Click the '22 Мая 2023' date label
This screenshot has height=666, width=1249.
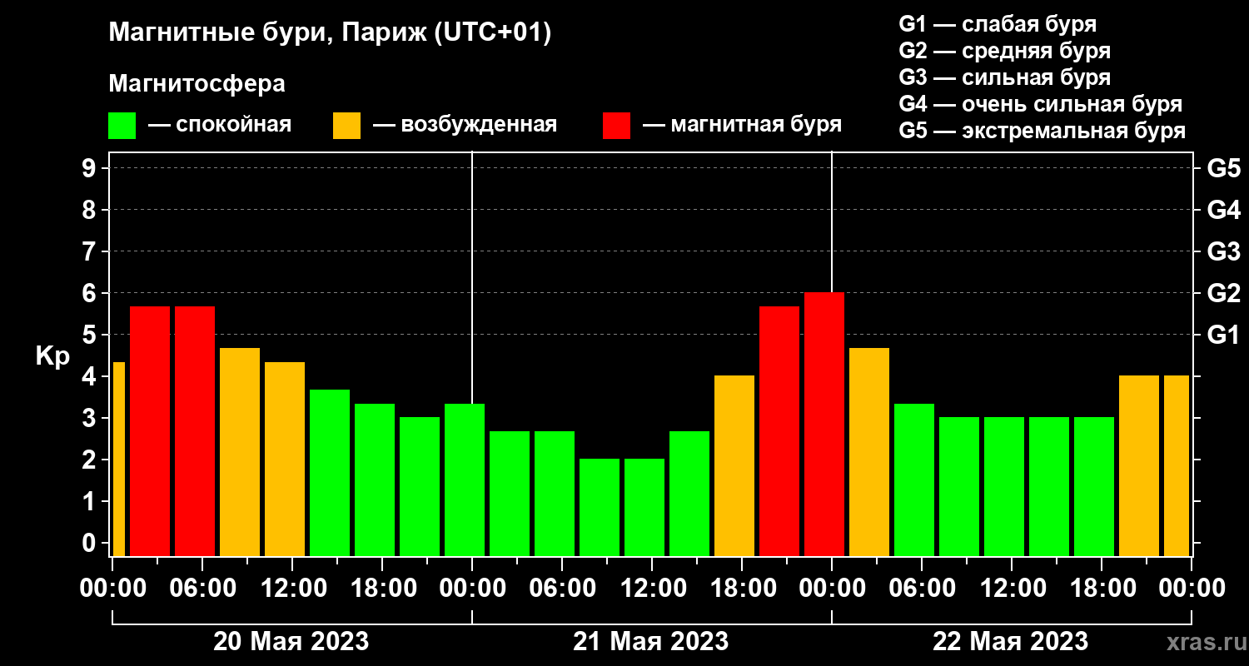pyautogui.click(x=1010, y=642)
